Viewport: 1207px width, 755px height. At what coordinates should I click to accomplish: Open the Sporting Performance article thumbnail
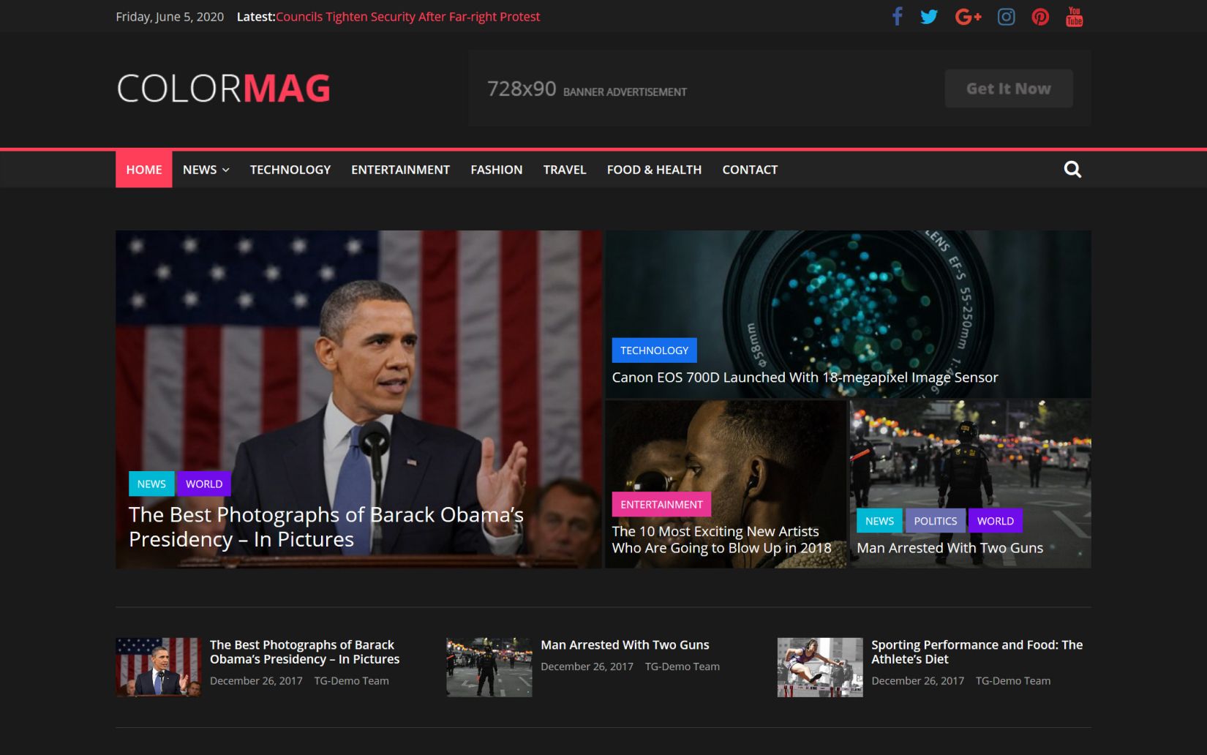[819, 666]
